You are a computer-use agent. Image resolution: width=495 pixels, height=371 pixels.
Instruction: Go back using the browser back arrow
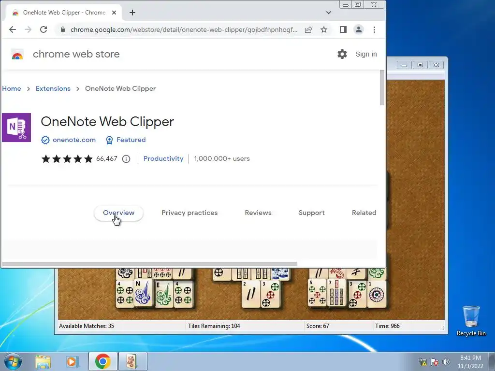12,29
